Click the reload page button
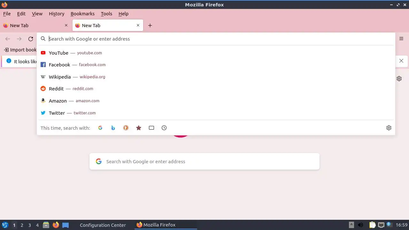 click(31, 39)
